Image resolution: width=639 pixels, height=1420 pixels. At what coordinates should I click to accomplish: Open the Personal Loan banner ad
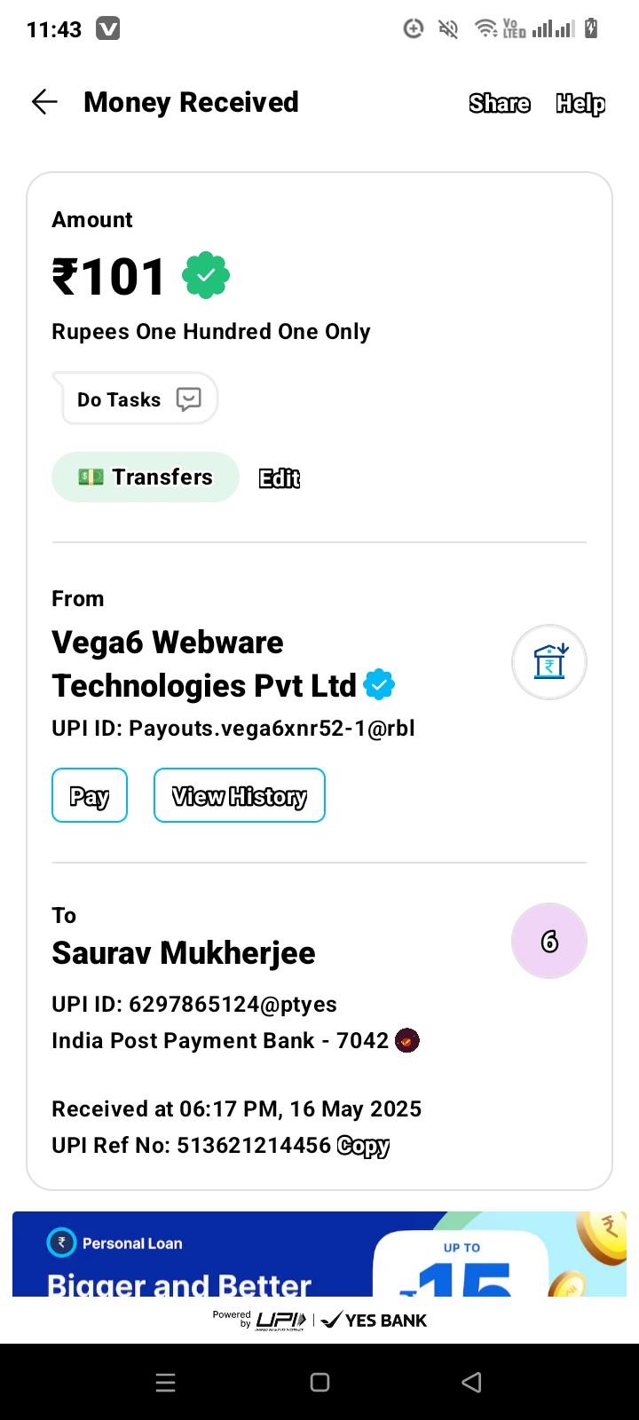(319, 1254)
